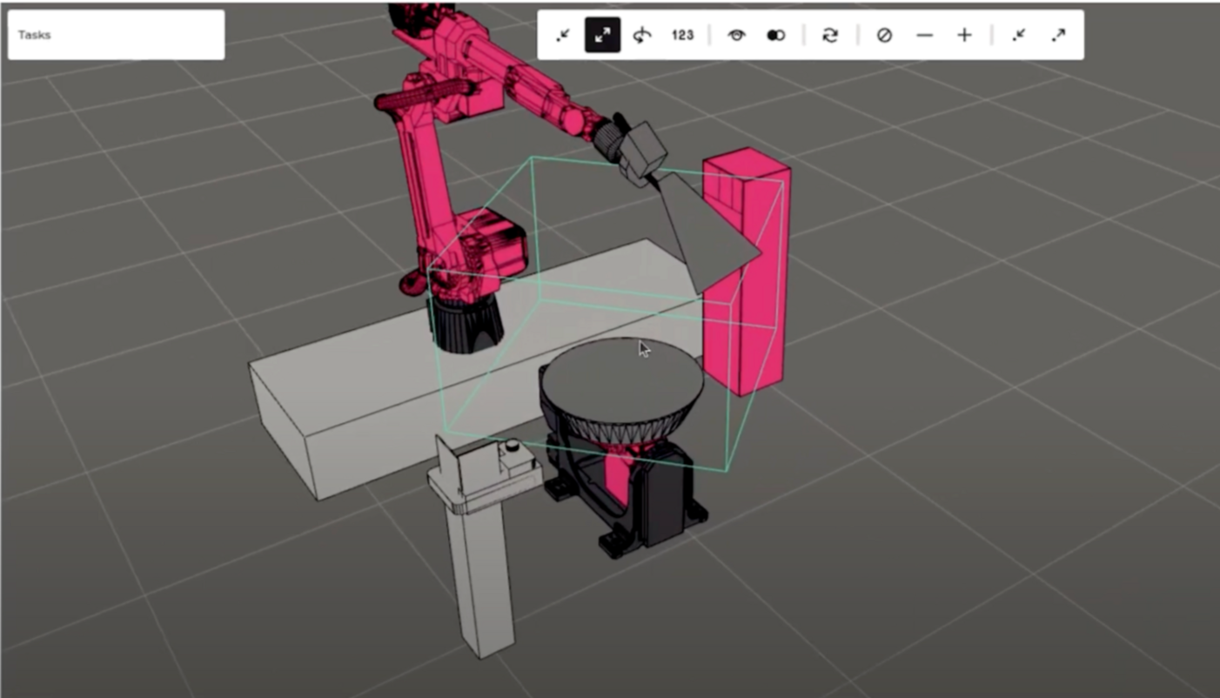The width and height of the screenshot is (1220, 698).
Task: Click the refresh/sync scene icon
Action: [x=830, y=35]
